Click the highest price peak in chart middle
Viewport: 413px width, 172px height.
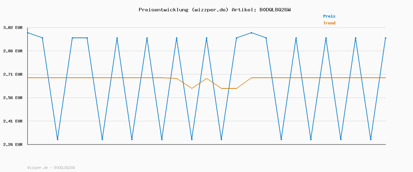[x=251, y=33]
